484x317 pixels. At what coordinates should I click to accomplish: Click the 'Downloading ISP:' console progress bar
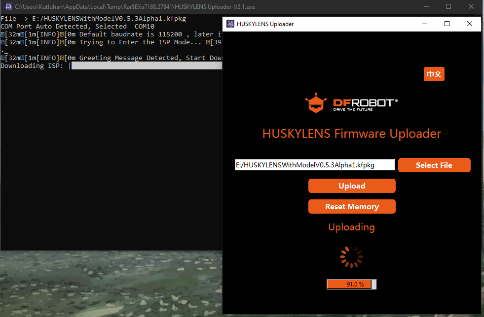tap(147, 65)
